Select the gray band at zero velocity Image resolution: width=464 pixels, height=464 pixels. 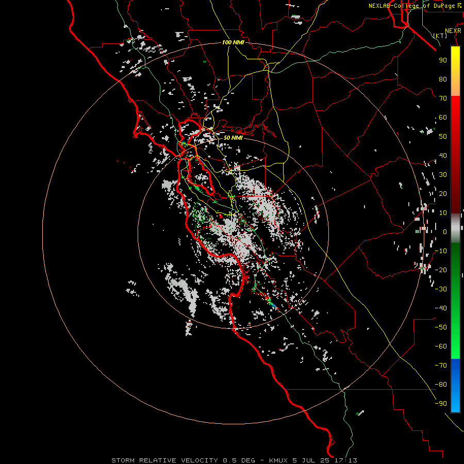(455, 228)
